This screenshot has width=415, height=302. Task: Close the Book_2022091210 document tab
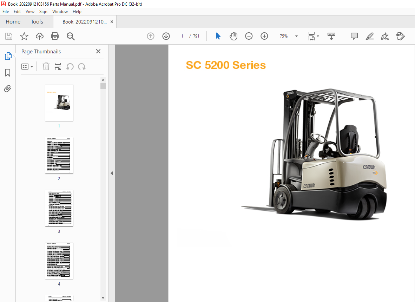pyautogui.click(x=112, y=22)
